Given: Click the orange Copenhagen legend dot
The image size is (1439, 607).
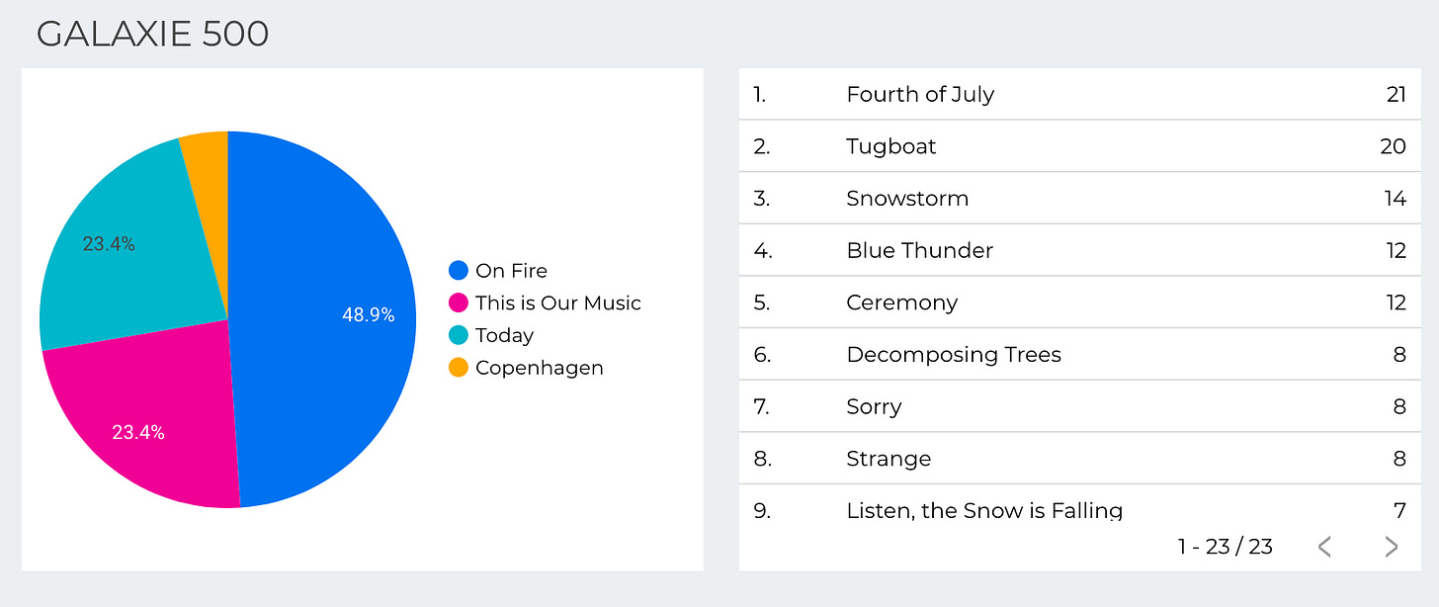Looking at the screenshot, I should coord(456,367).
